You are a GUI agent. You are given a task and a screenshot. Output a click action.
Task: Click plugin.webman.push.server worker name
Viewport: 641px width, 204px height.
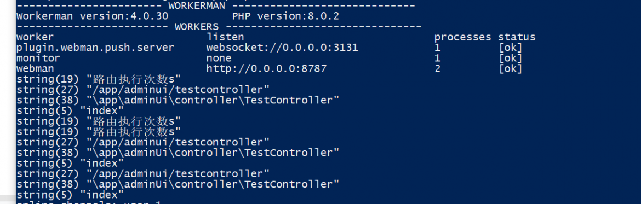[x=95, y=48]
